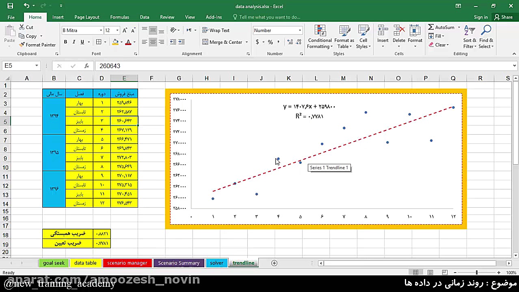
Task: Apply Percent Style format
Action: point(270,42)
